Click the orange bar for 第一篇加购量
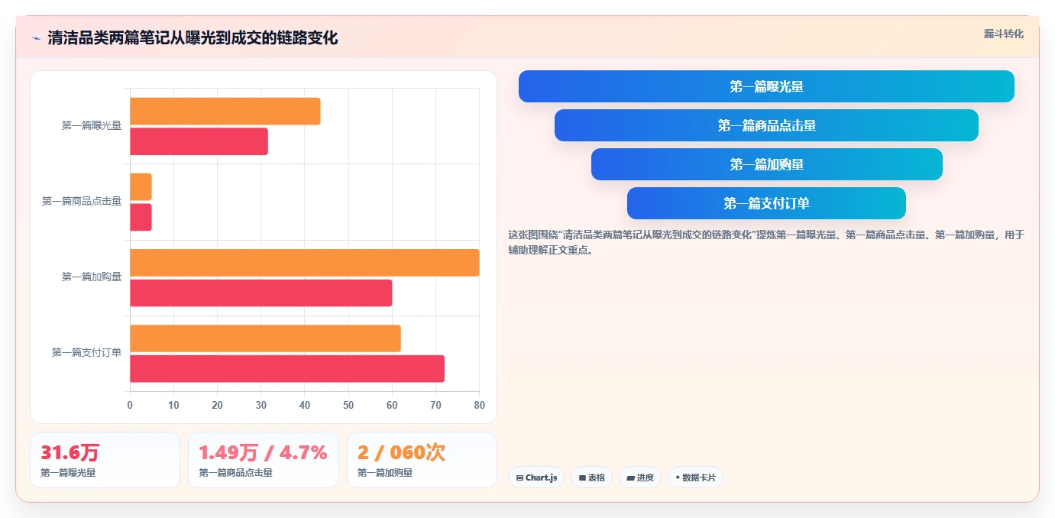This screenshot has width=1055, height=518. tap(305, 263)
